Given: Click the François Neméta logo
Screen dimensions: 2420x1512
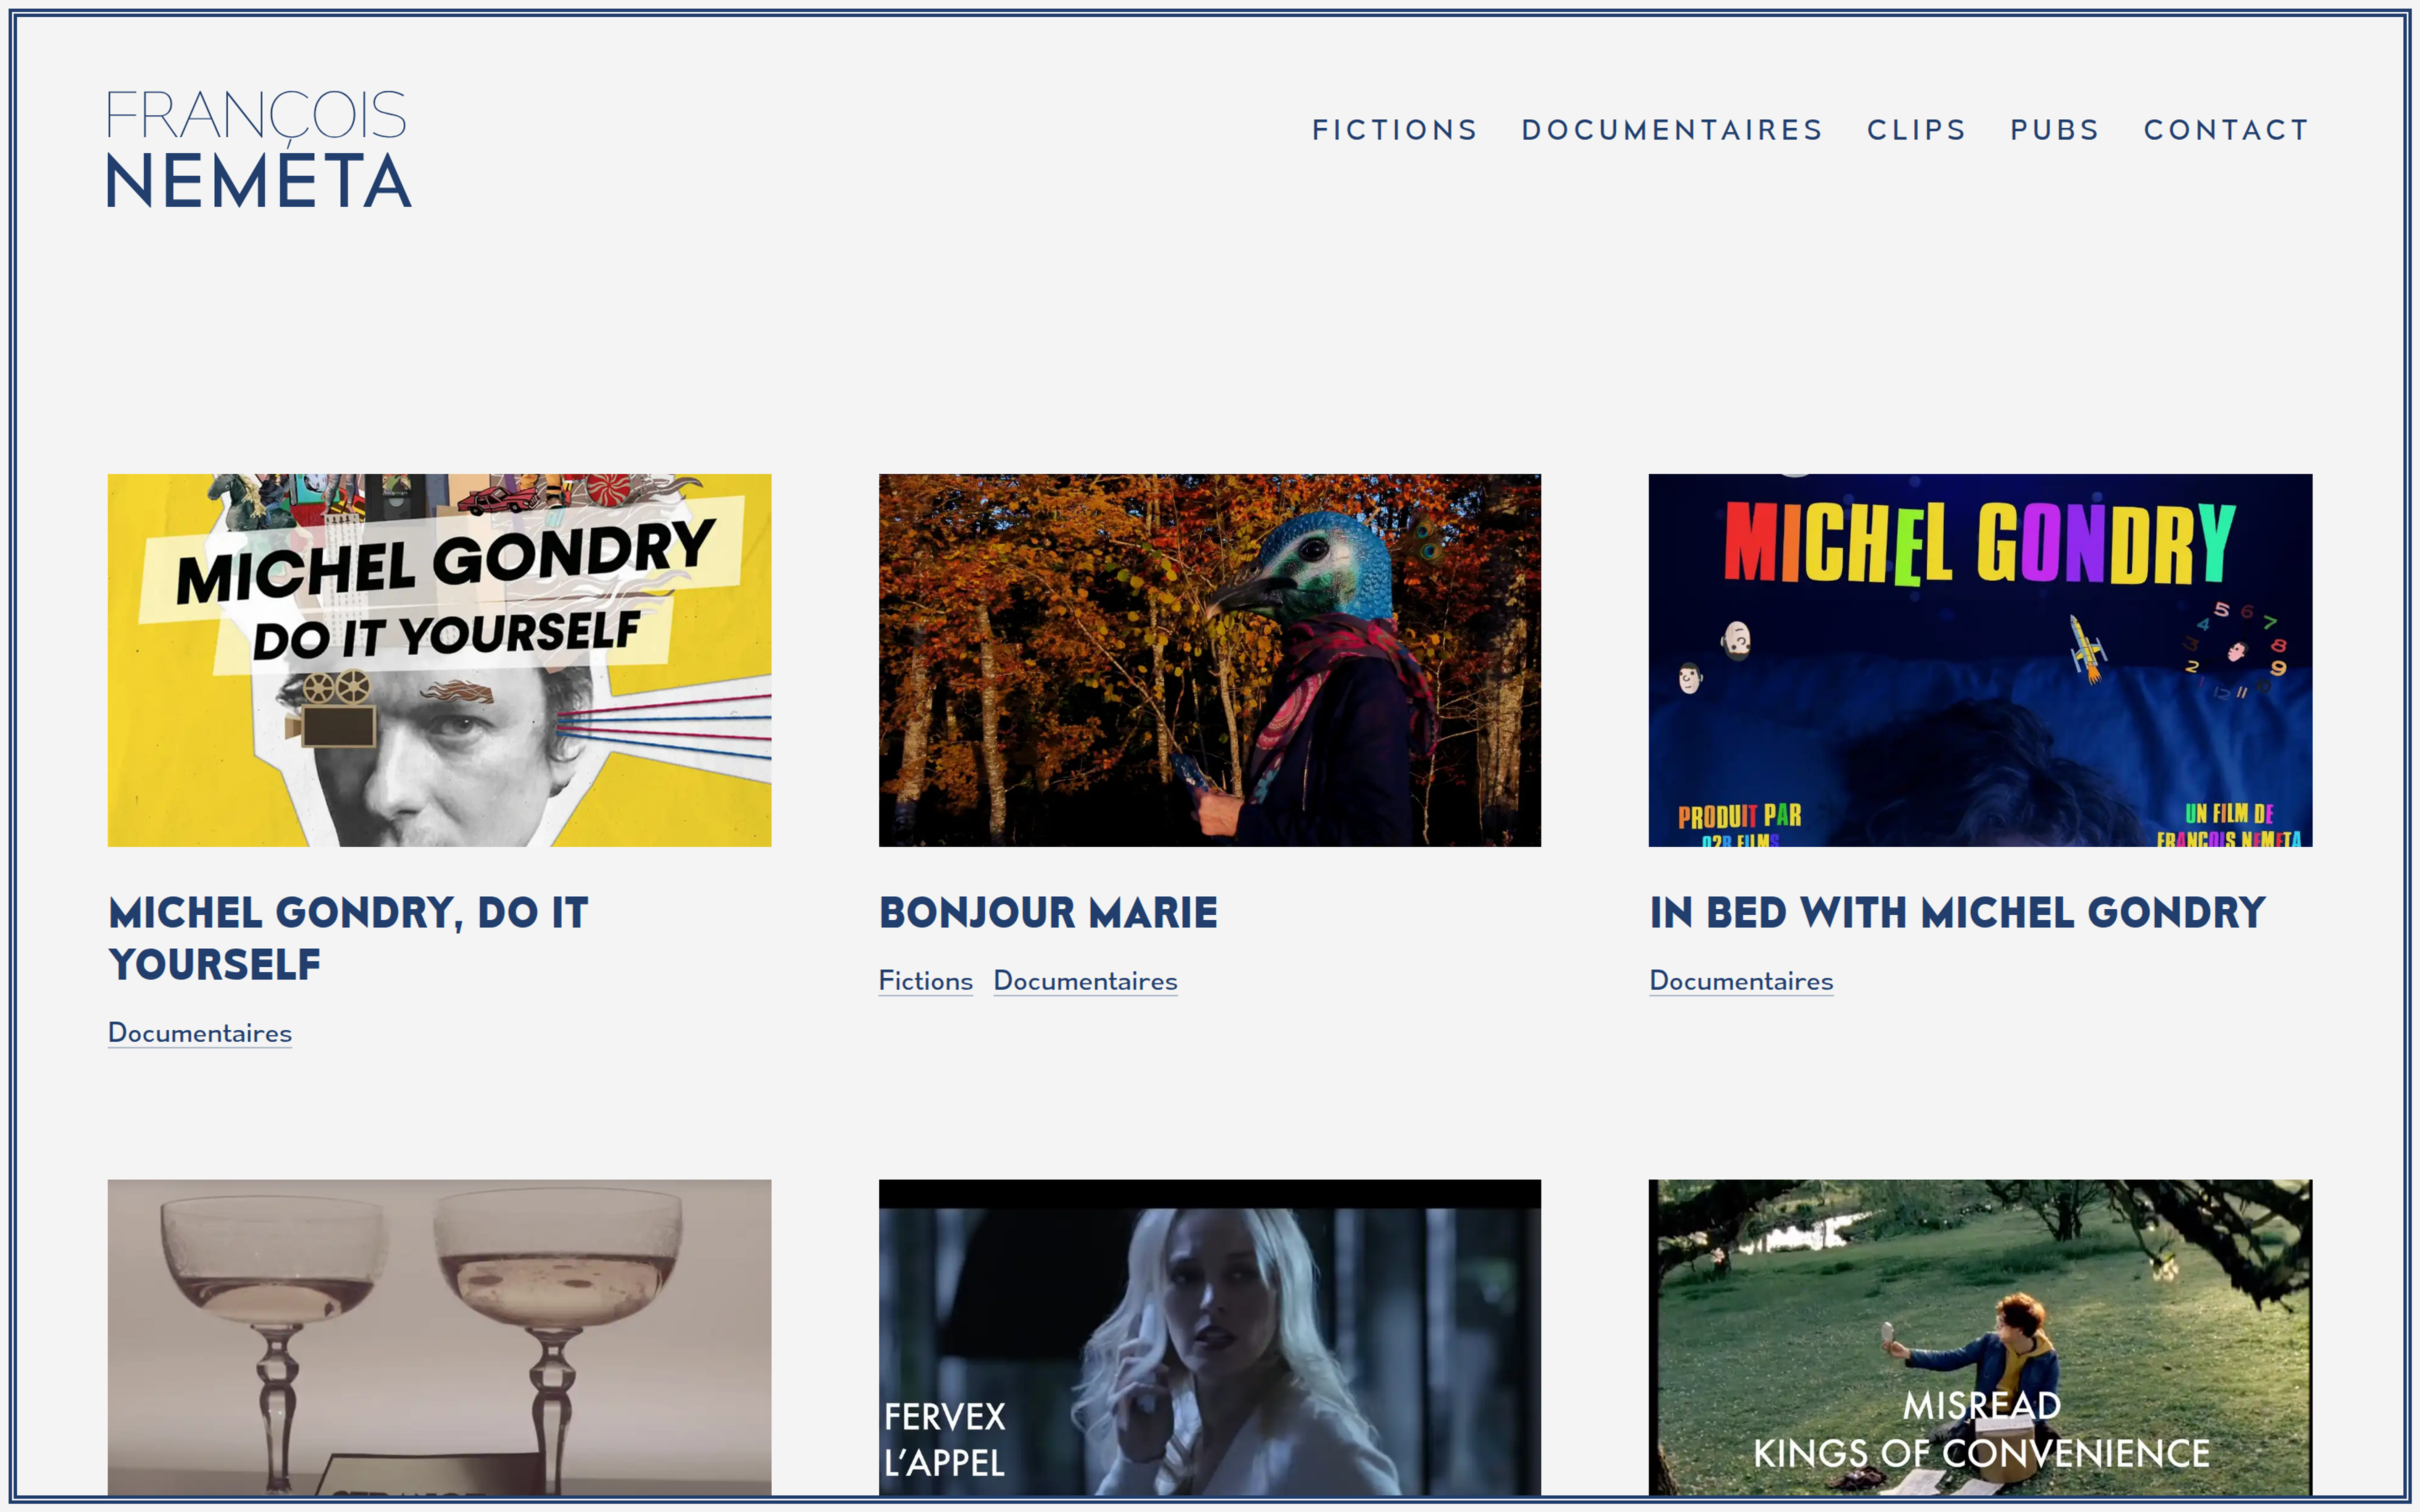Looking at the screenshot, I should (x=259, y=149).
